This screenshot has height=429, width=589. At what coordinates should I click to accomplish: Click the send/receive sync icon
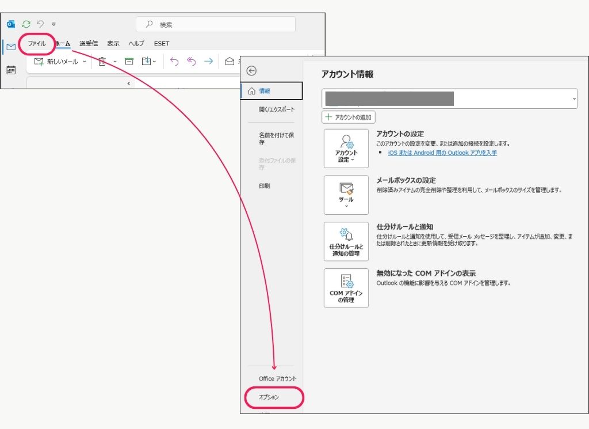coord(26,24)
